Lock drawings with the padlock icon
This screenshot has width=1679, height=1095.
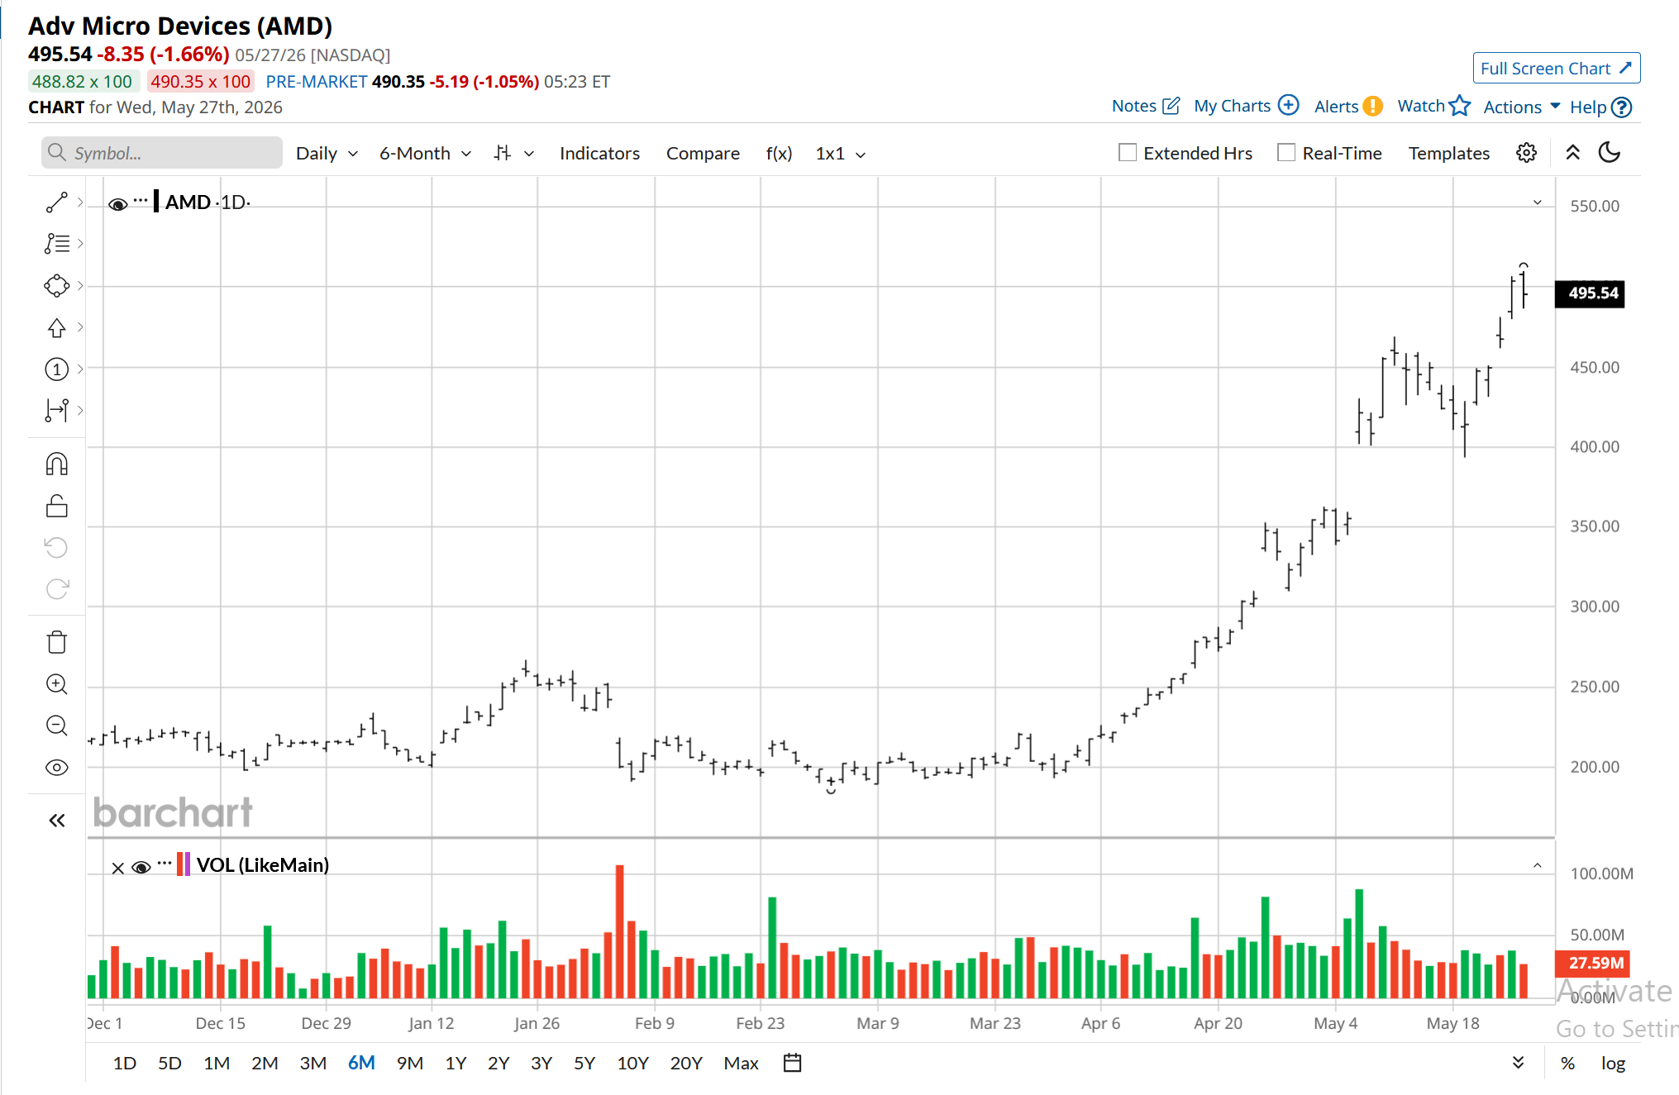pos(56,506)
